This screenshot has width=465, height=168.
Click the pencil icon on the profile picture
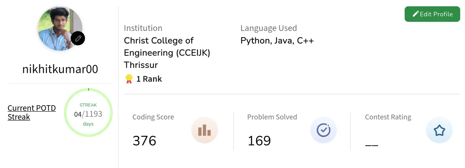click(x=78, y=38)
